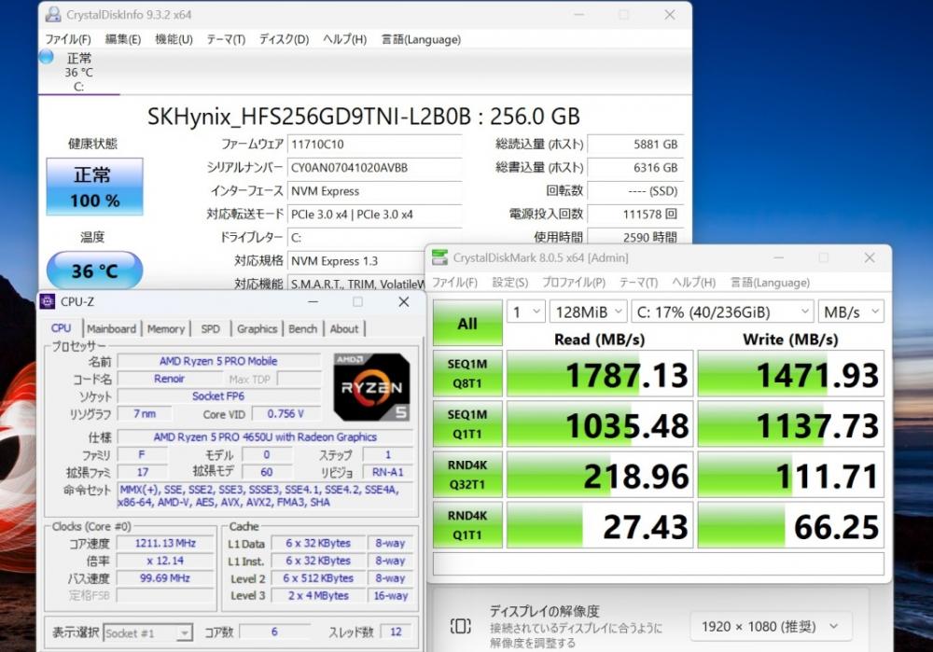Switch to the Bench tab in CPU-Z
Screen dimensions: 933x652
[303, 328]
